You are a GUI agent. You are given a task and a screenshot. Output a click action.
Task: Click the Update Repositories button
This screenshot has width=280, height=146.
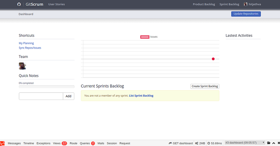click(x=246, y=14)
